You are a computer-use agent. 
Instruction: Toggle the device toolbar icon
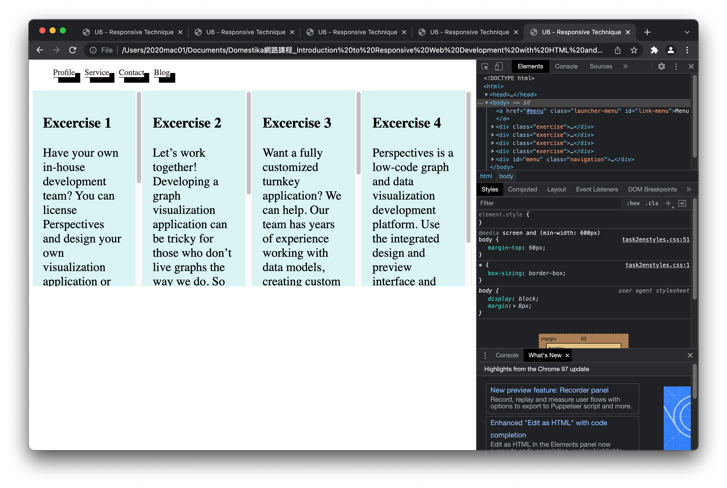tap(499, 67)
